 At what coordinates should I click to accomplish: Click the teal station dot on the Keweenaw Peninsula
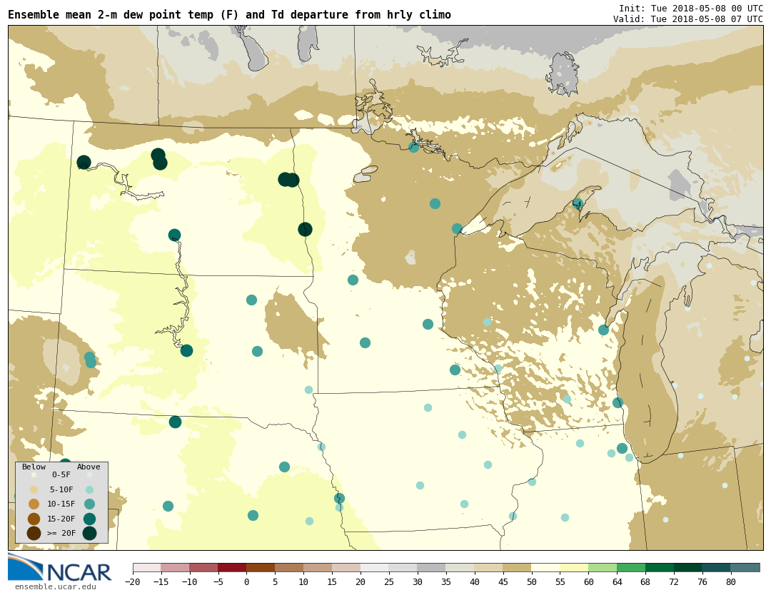(x=578, y=203)
